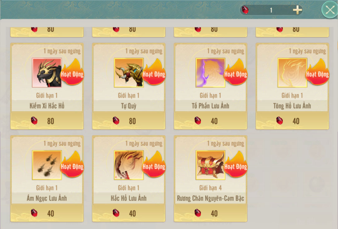Image resolution: width=338 pixels, height=229 pixels.
Task: Buy Kiếm Xỉ Hắc Hổ for 80 gems
Action: click(x=47, y=121)
